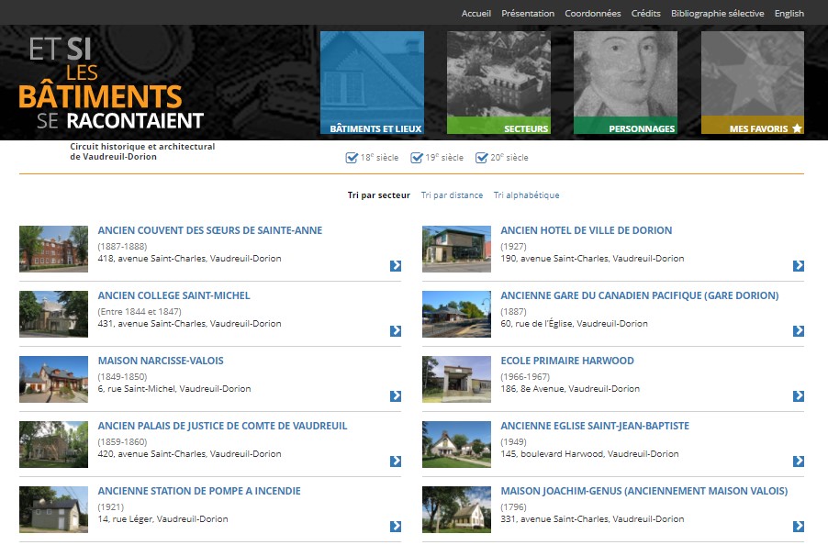Select the green Secteurs tile
The width and height of the screenshot is (828, 545).
498,83
